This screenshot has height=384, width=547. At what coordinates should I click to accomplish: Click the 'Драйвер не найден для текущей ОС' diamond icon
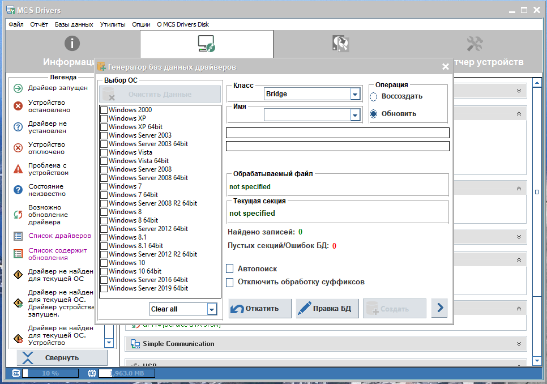[x=18, y=275]
